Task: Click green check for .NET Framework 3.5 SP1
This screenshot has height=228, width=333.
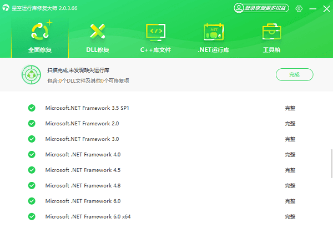Action: (x=32, y=108)
